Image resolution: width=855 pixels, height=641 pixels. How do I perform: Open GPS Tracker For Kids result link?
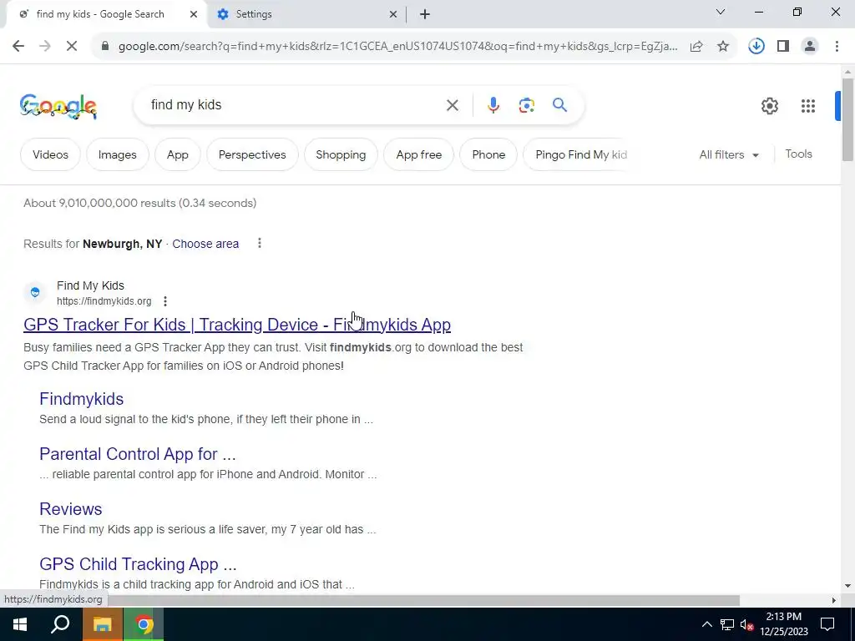[237, 325]
